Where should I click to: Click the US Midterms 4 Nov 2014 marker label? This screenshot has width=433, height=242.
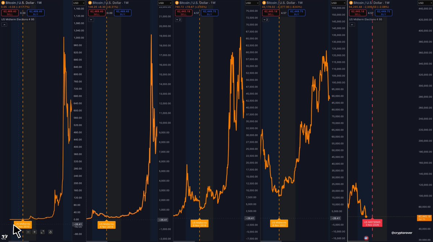click(x=106, y=225)
